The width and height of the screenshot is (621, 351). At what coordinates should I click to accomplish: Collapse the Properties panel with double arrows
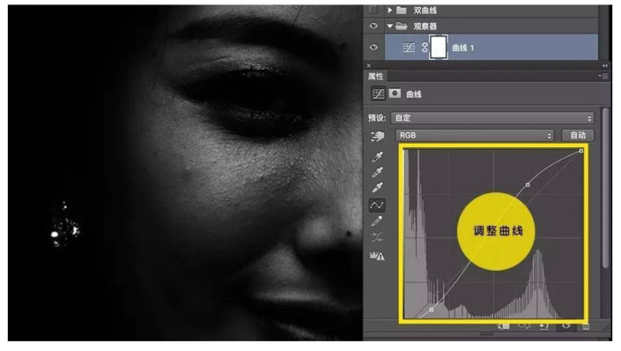605,65
